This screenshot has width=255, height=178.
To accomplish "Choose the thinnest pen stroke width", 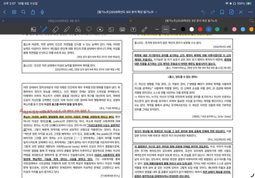I will point(157,29).
